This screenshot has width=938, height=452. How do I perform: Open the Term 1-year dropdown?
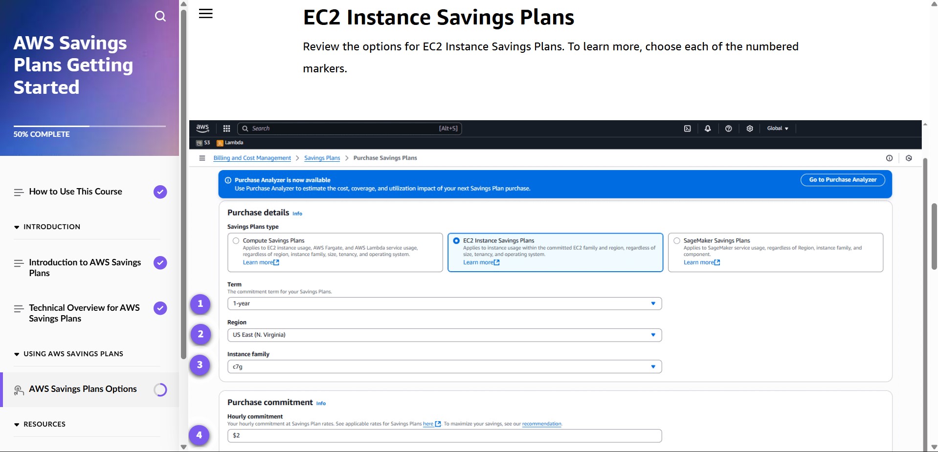444,303
